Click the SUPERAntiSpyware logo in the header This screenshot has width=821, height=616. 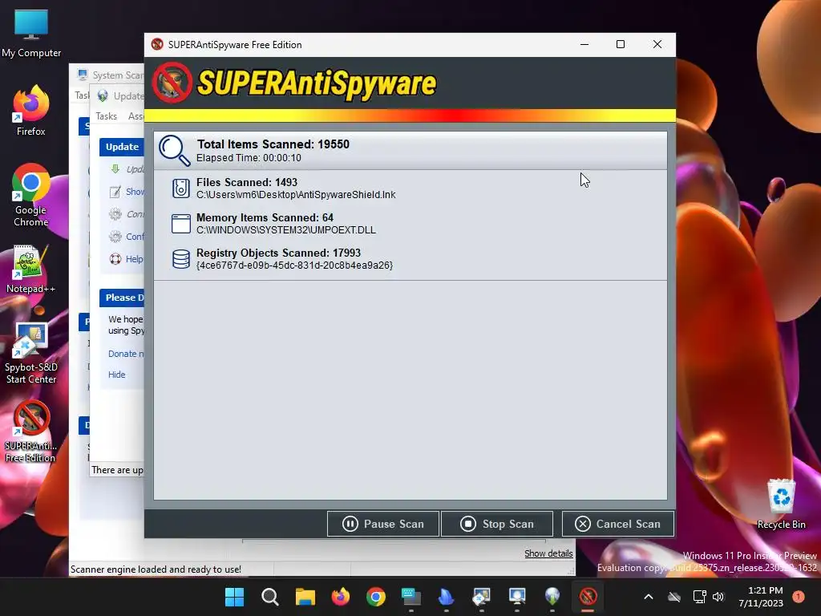[x=294, y=83]
